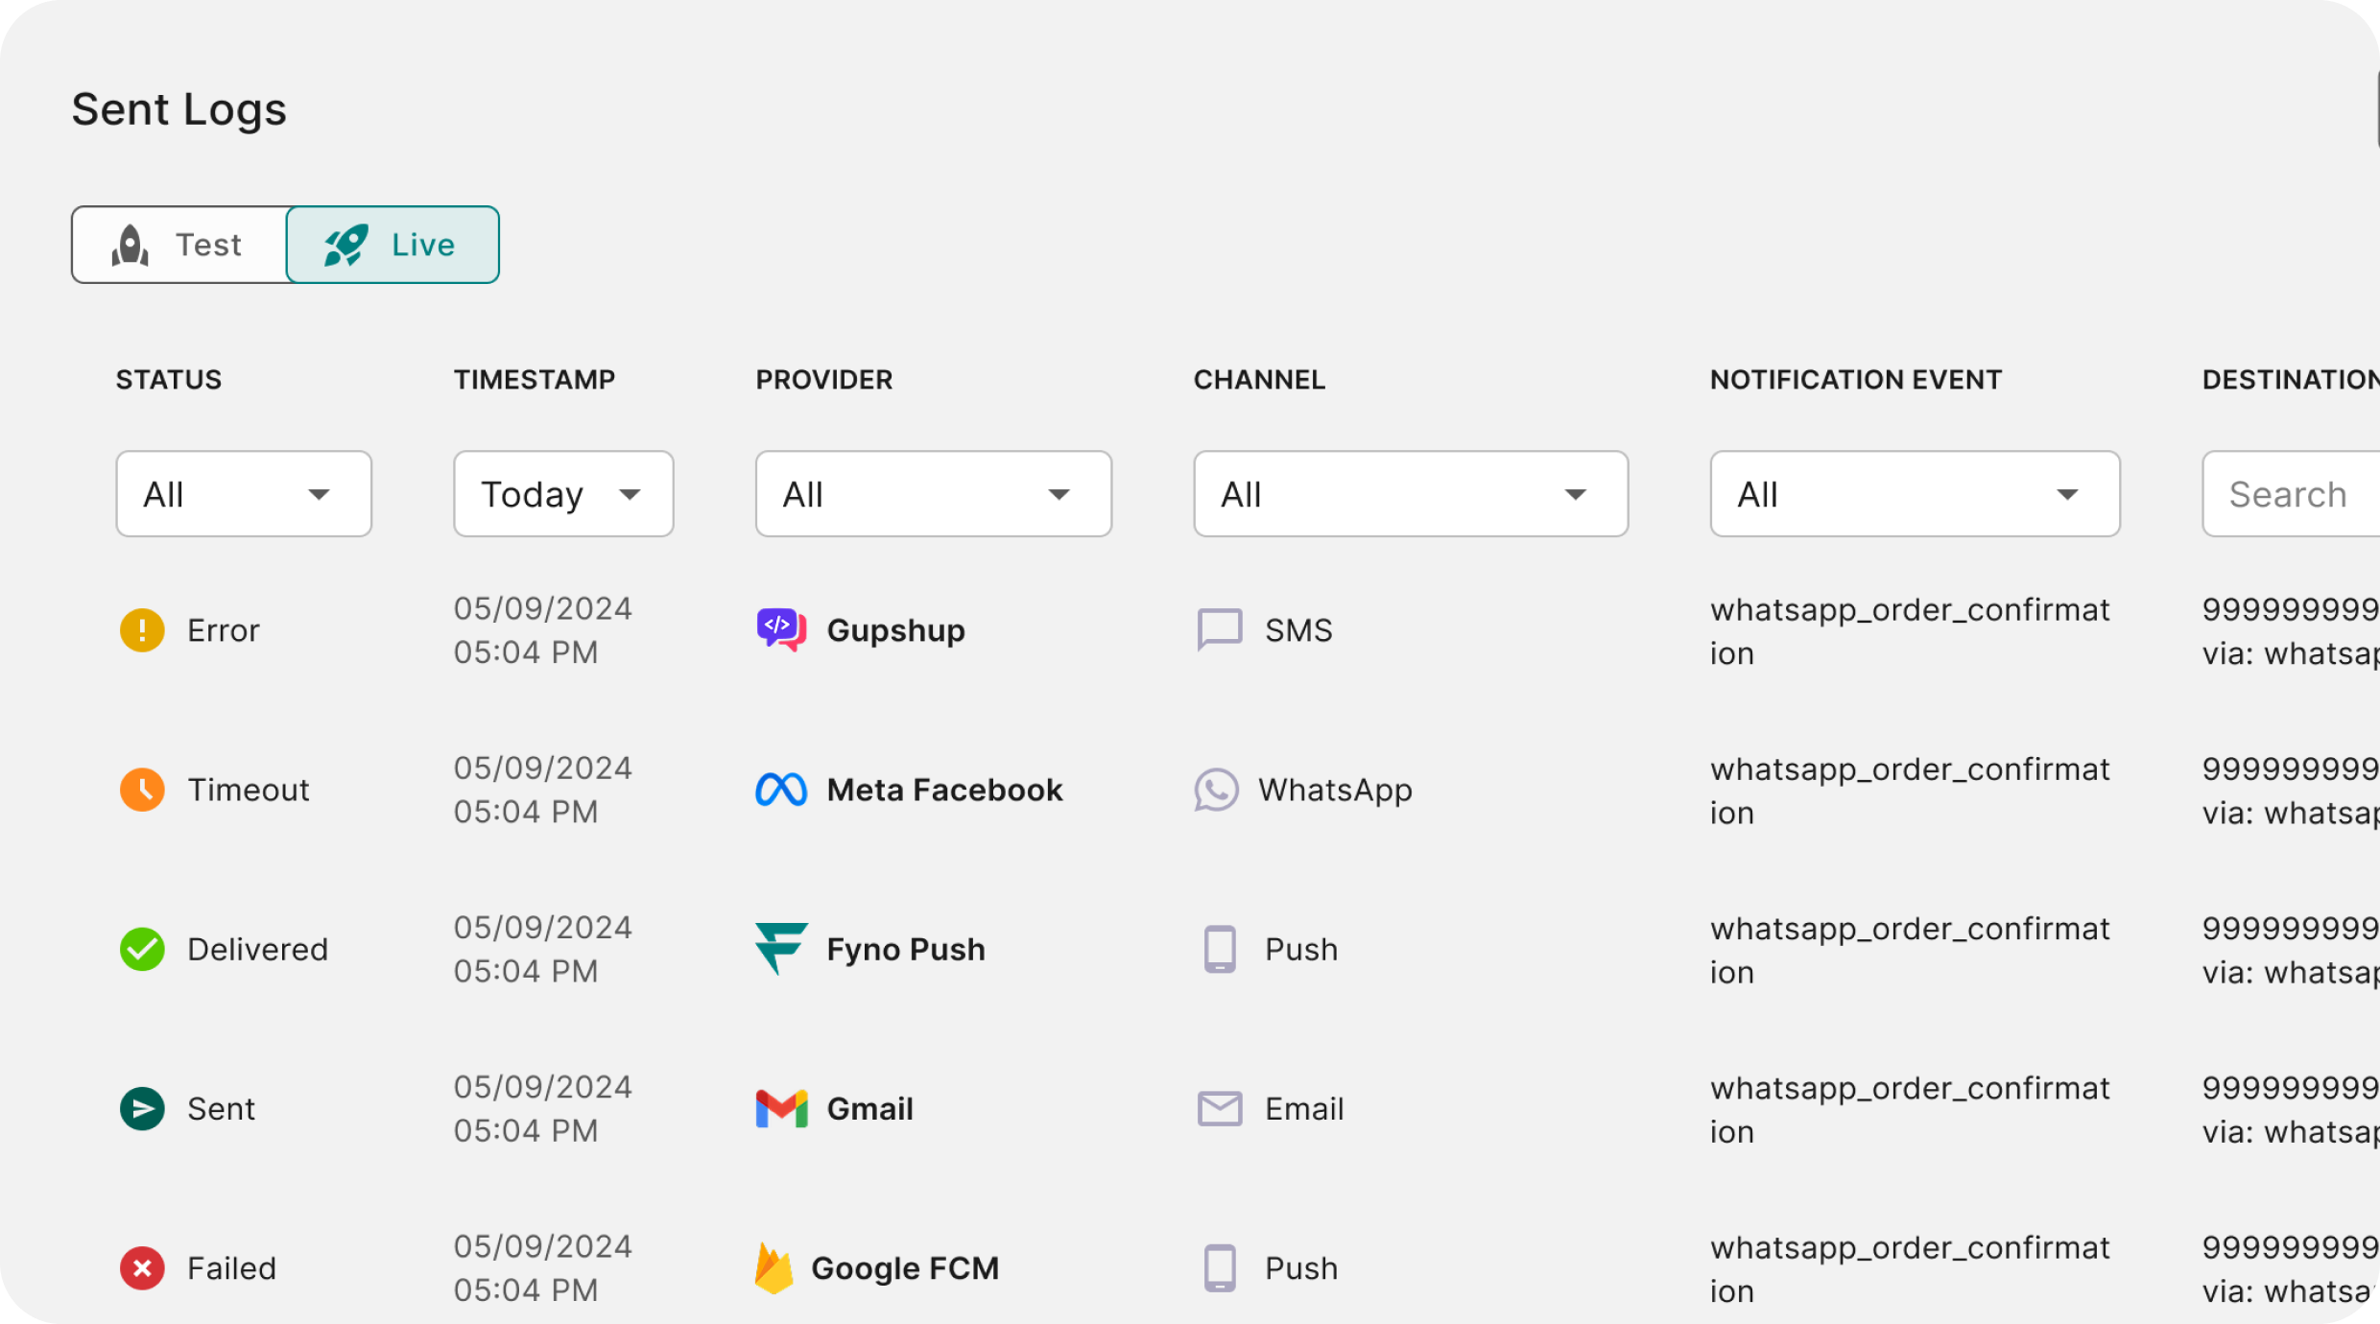Select the Delivered status text
This screenshot has width=2380, height=1324.
point(258,949)
